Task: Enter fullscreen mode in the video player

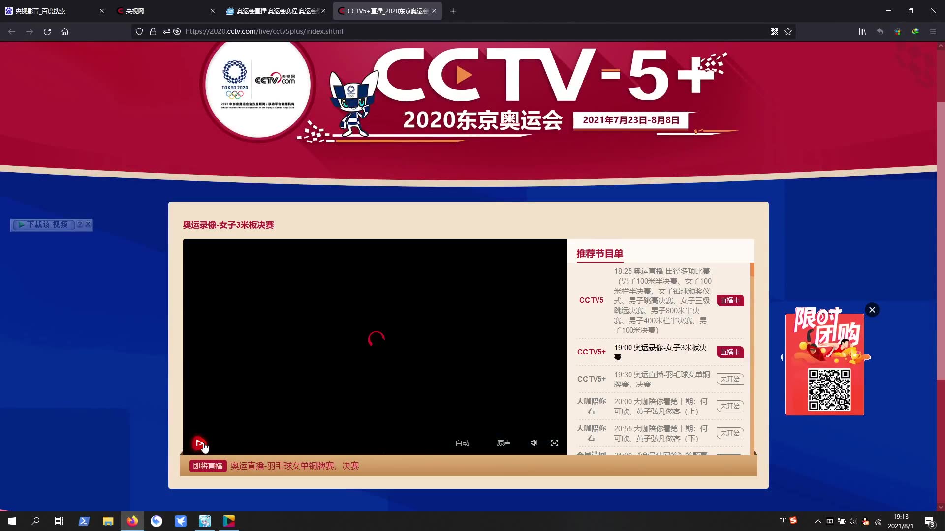Action: point(554,443)
